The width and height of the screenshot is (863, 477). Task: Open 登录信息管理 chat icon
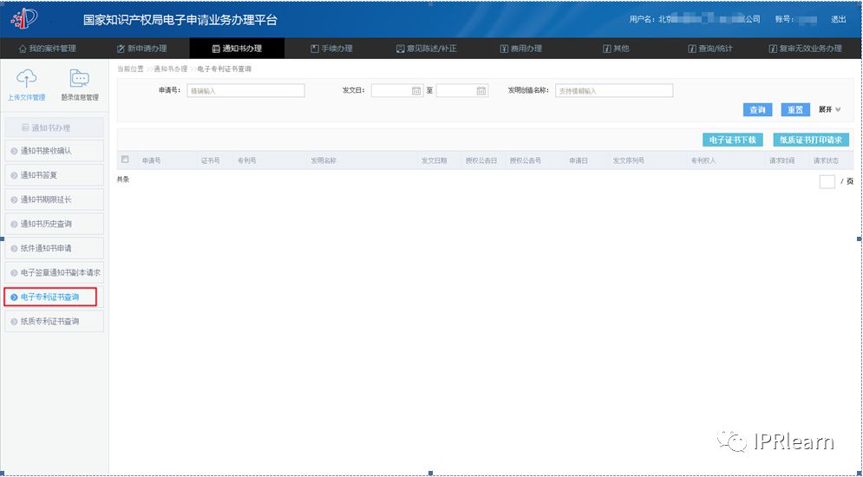(80, 79)
